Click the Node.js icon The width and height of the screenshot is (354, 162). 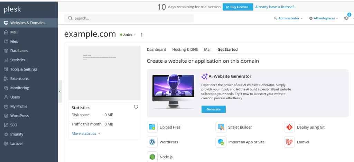[152, 157]
